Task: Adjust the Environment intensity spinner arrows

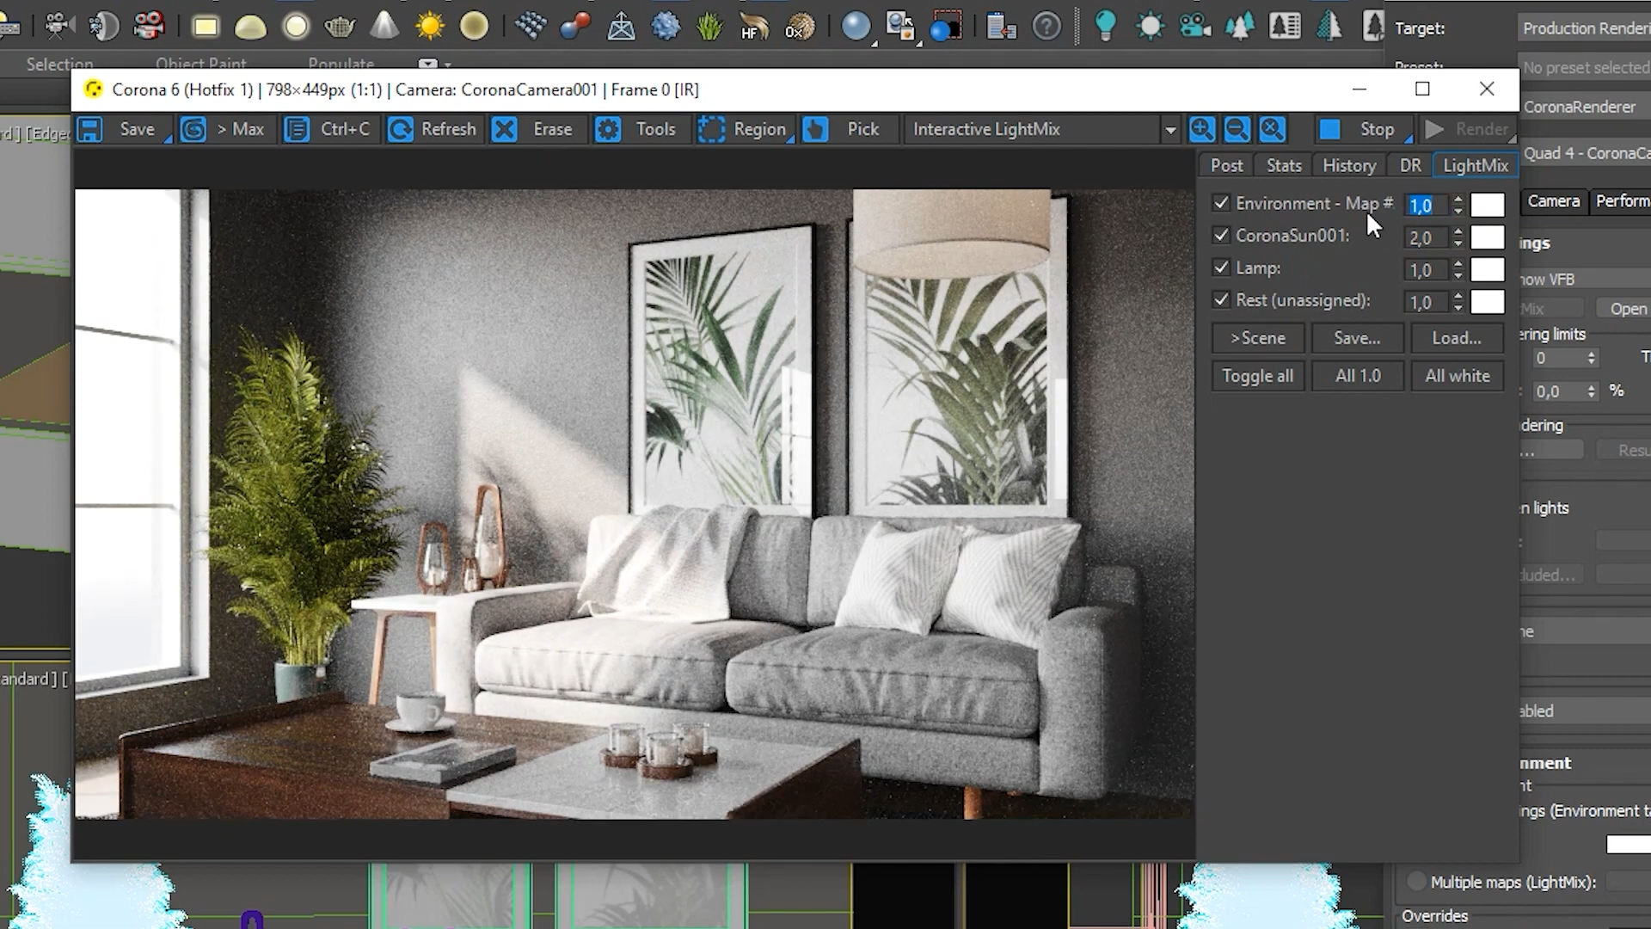Action: pyautogui.click(x=1458, y=205)
